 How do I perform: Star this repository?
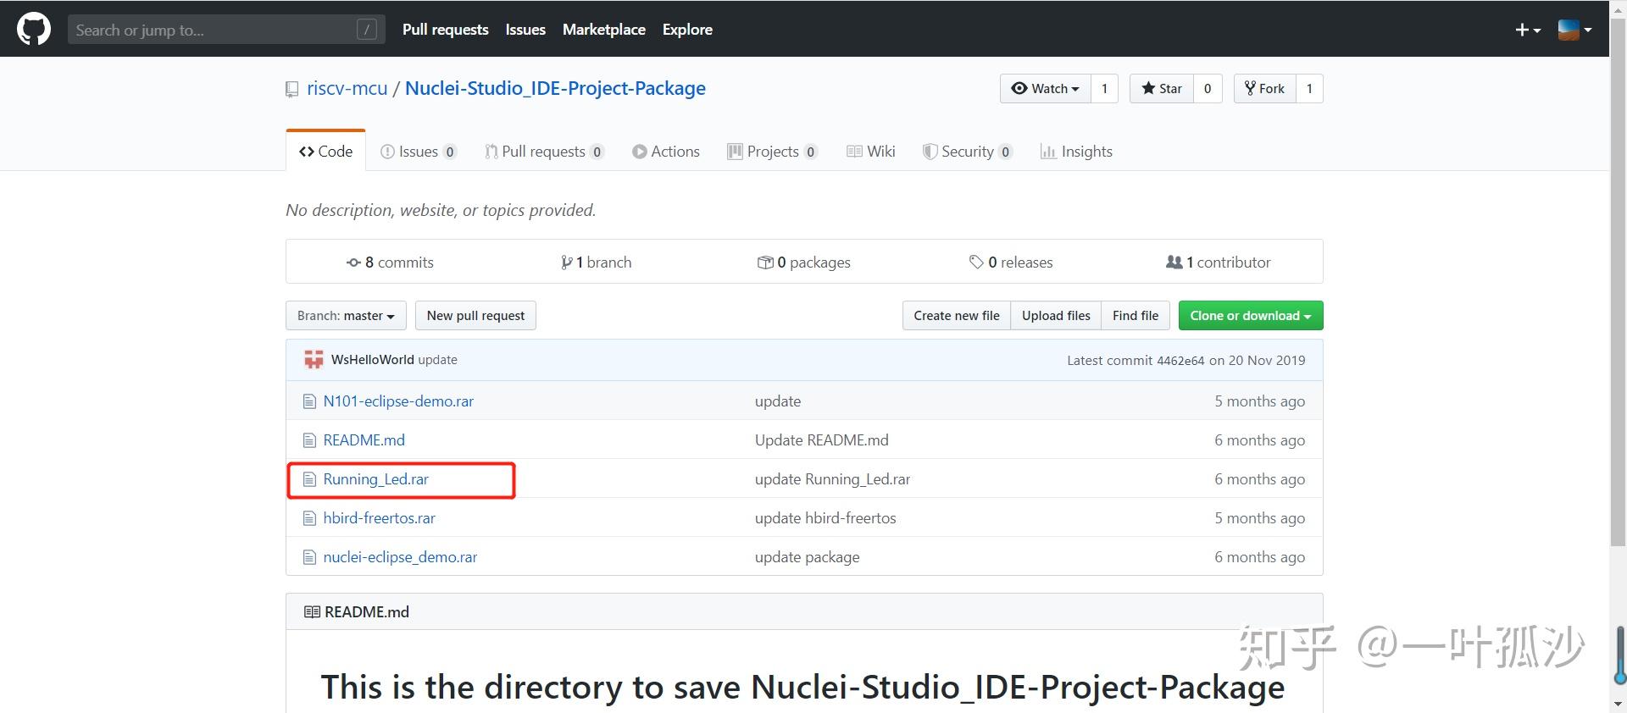(x=1162, y=89)
